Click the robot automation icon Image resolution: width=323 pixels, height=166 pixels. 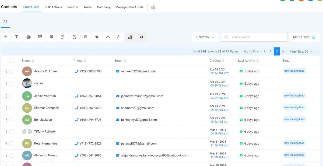pyautogui.click(x=28, y=37)
